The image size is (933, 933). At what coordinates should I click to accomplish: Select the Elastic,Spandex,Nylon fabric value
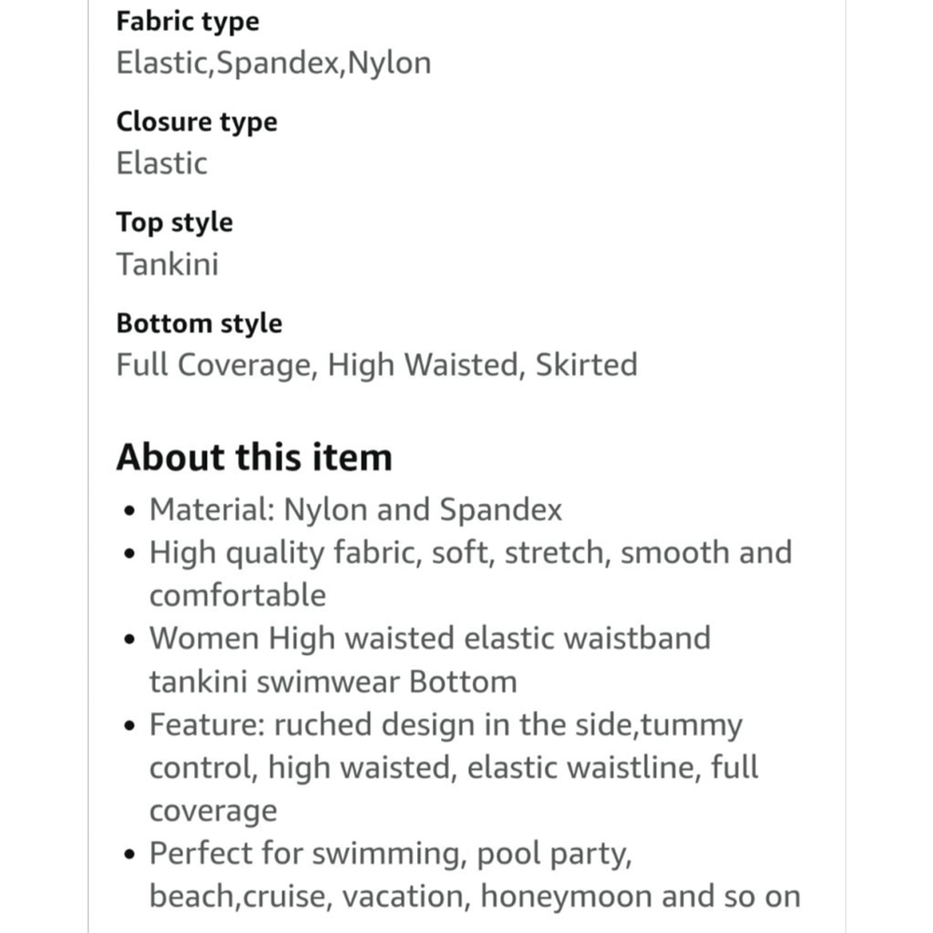coord(273,63)
